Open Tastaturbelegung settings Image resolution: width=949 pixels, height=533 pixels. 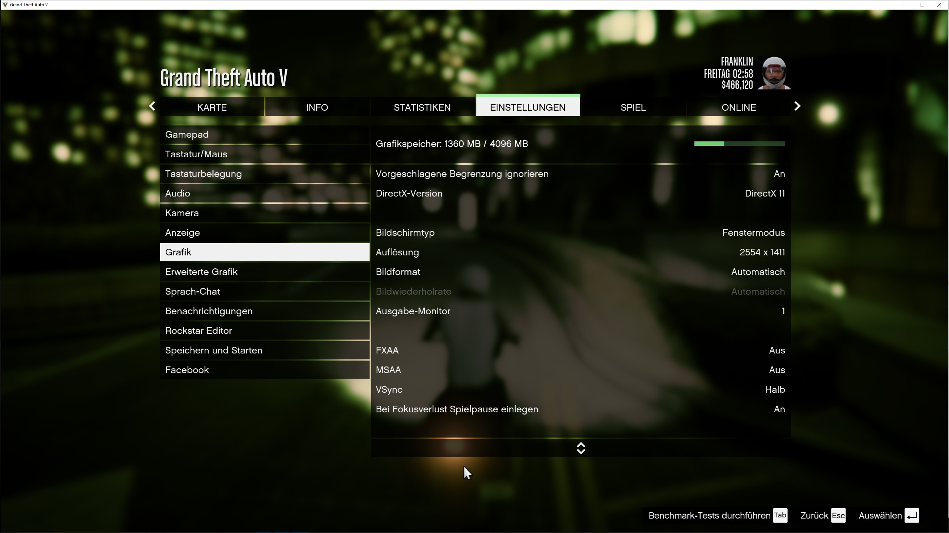pos(265,174)
